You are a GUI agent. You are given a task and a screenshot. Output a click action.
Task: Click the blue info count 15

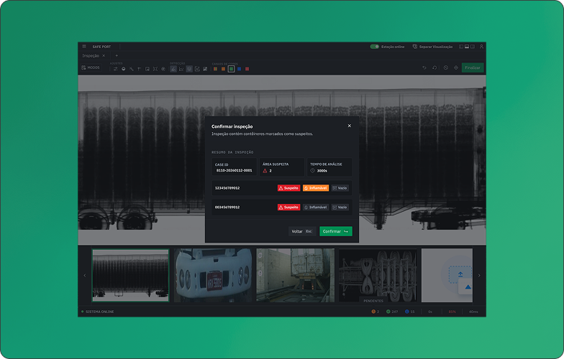pos(410,312)
